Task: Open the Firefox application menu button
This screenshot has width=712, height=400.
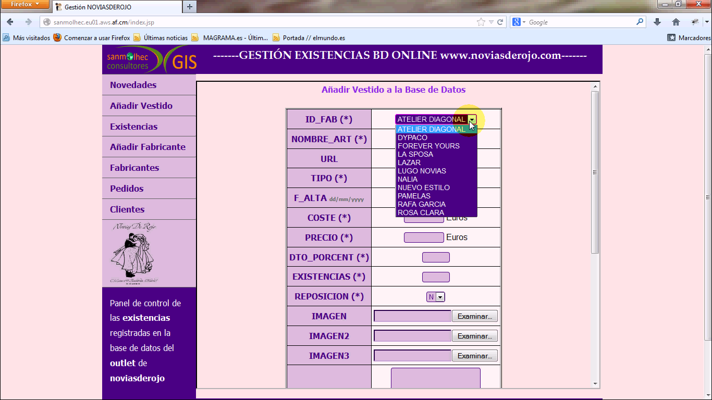Action: 25,5
